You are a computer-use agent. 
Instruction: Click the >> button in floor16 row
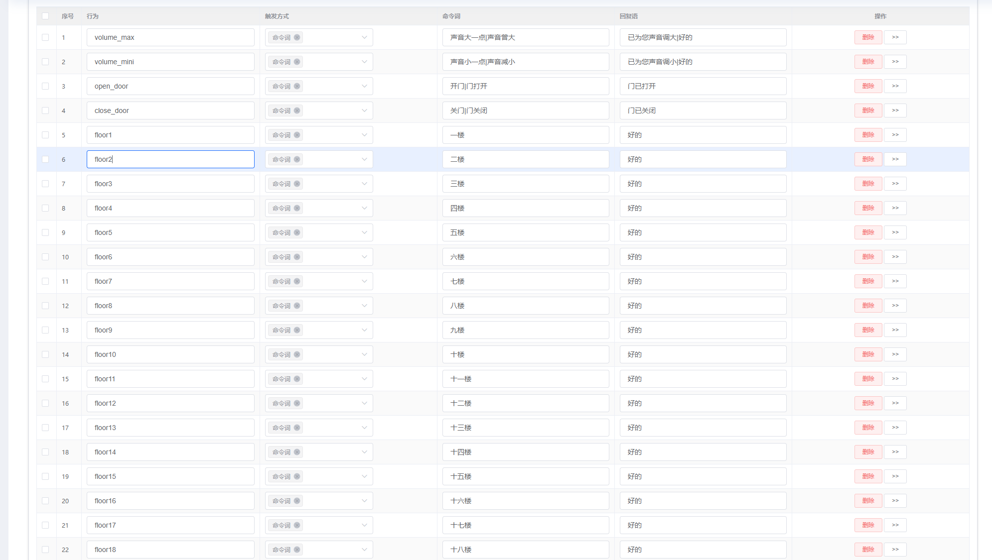(895, 501)
